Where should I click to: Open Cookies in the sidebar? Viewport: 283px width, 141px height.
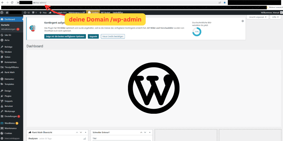tap(12, 133)
